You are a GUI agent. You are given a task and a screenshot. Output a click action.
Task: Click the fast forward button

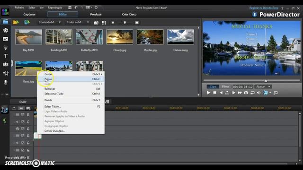pos(240,93)
